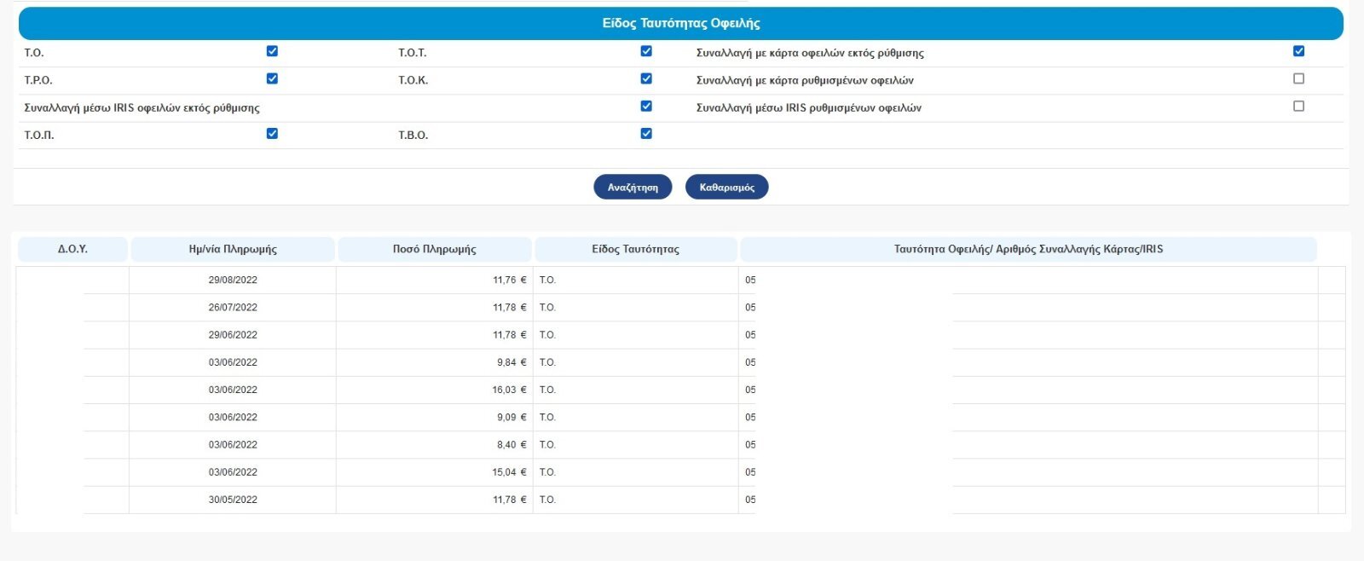
Task: Select the date 26/07/2022
Action: 233,307
